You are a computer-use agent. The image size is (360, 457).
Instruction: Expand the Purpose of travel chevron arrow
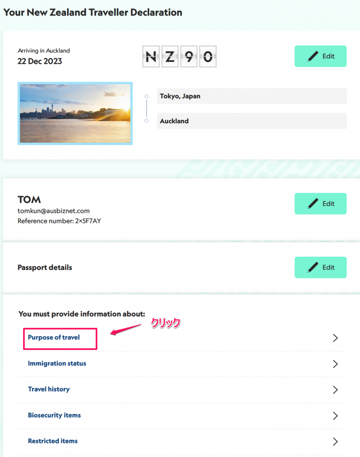point(335,338)
